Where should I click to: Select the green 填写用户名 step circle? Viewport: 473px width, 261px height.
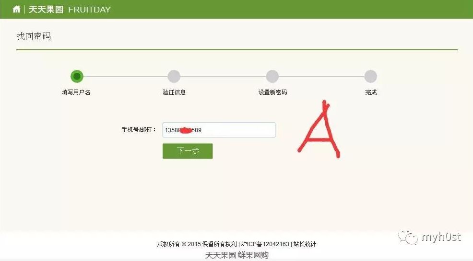[77, 77]
